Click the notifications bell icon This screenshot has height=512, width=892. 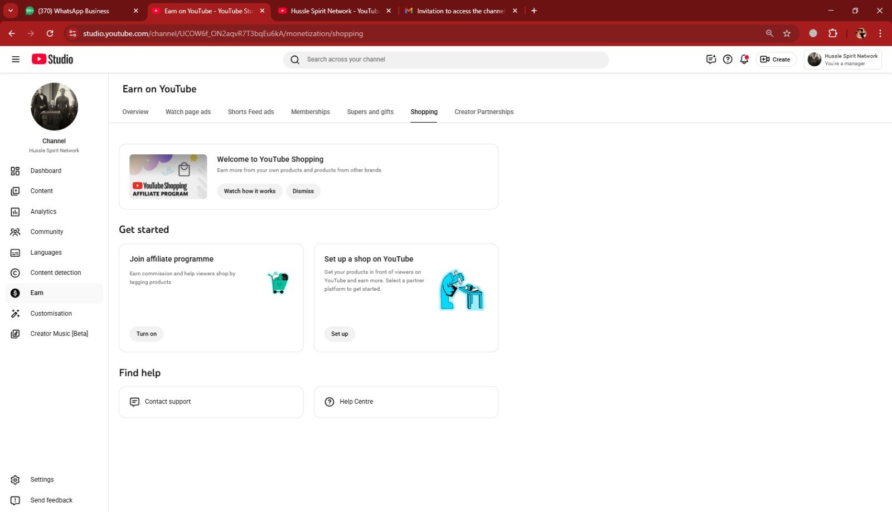click(744, 59)
